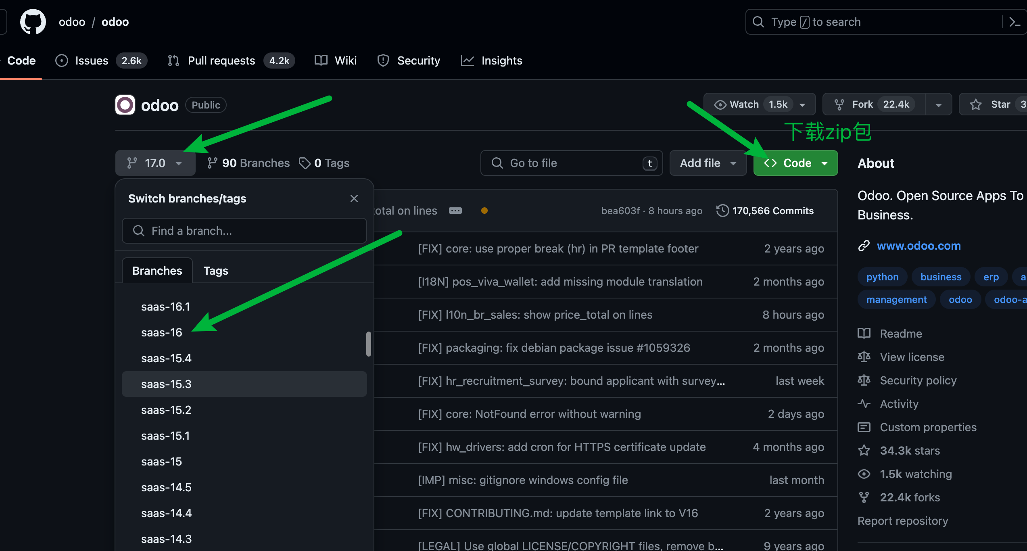Focus the Go to file search field
This screenshot has height=551, width=1027.
pyautogui.click(x=572, y=163)
